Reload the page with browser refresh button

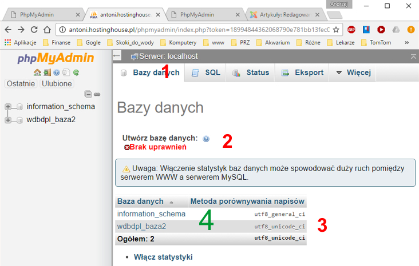(x=34, y=30)
